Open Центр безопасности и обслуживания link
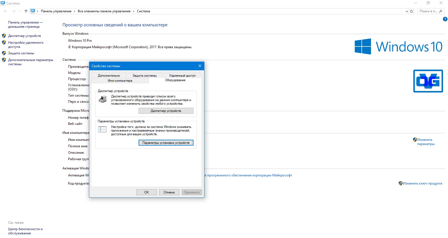448x238 pixels. (x=25, y=231)
